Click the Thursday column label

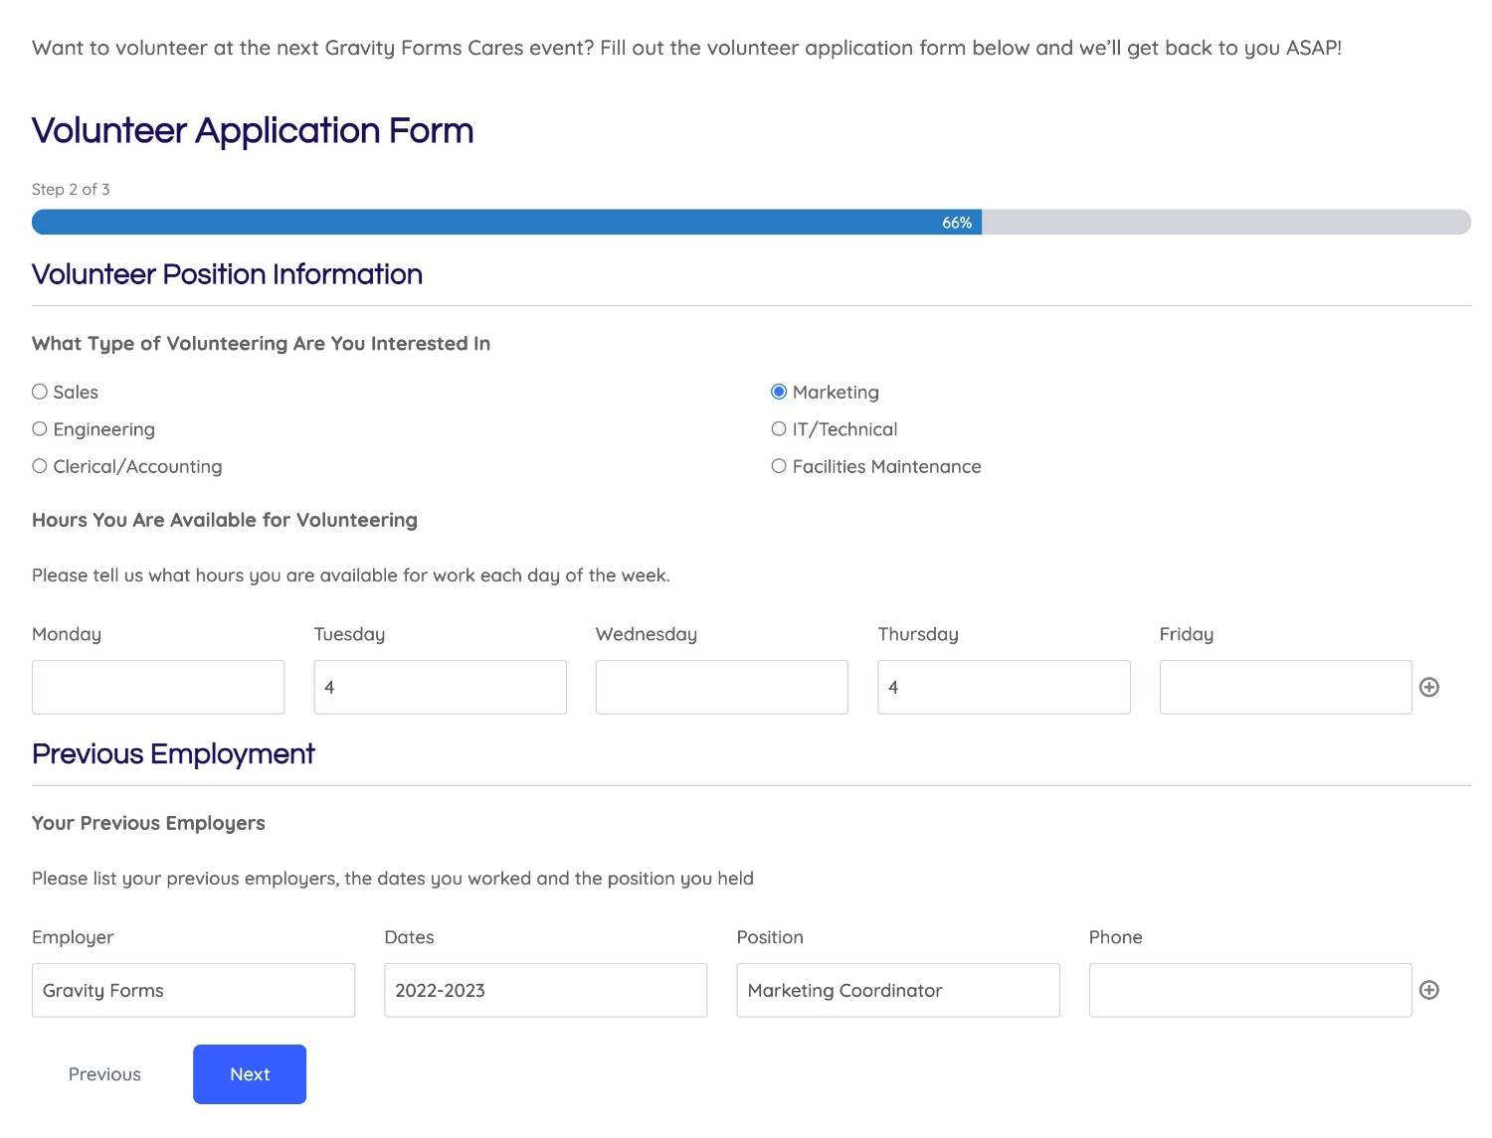918,634
